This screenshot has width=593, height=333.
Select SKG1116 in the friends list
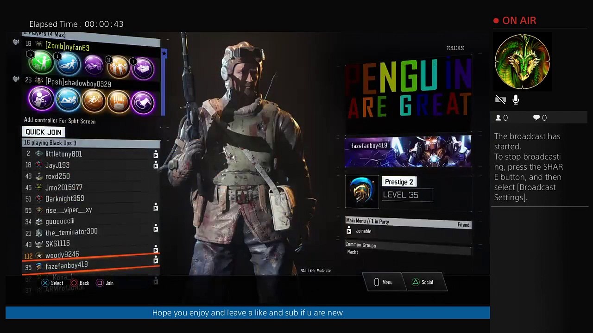91,244
